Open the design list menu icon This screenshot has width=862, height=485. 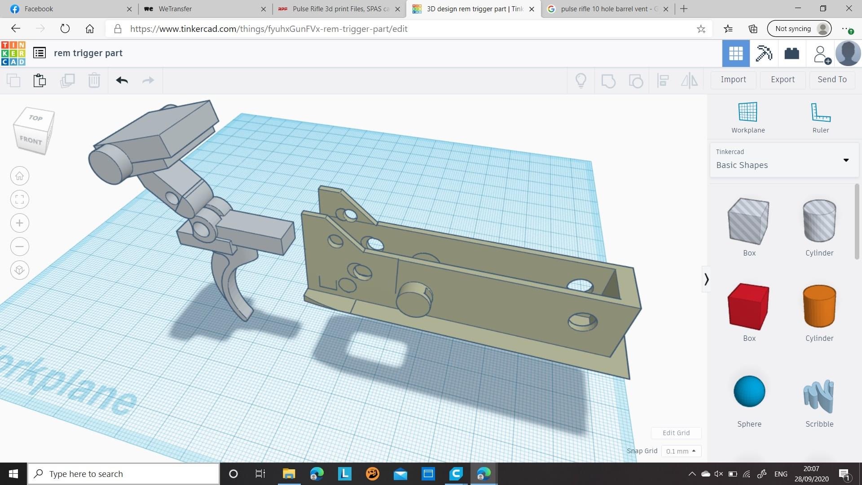[40, 53]
